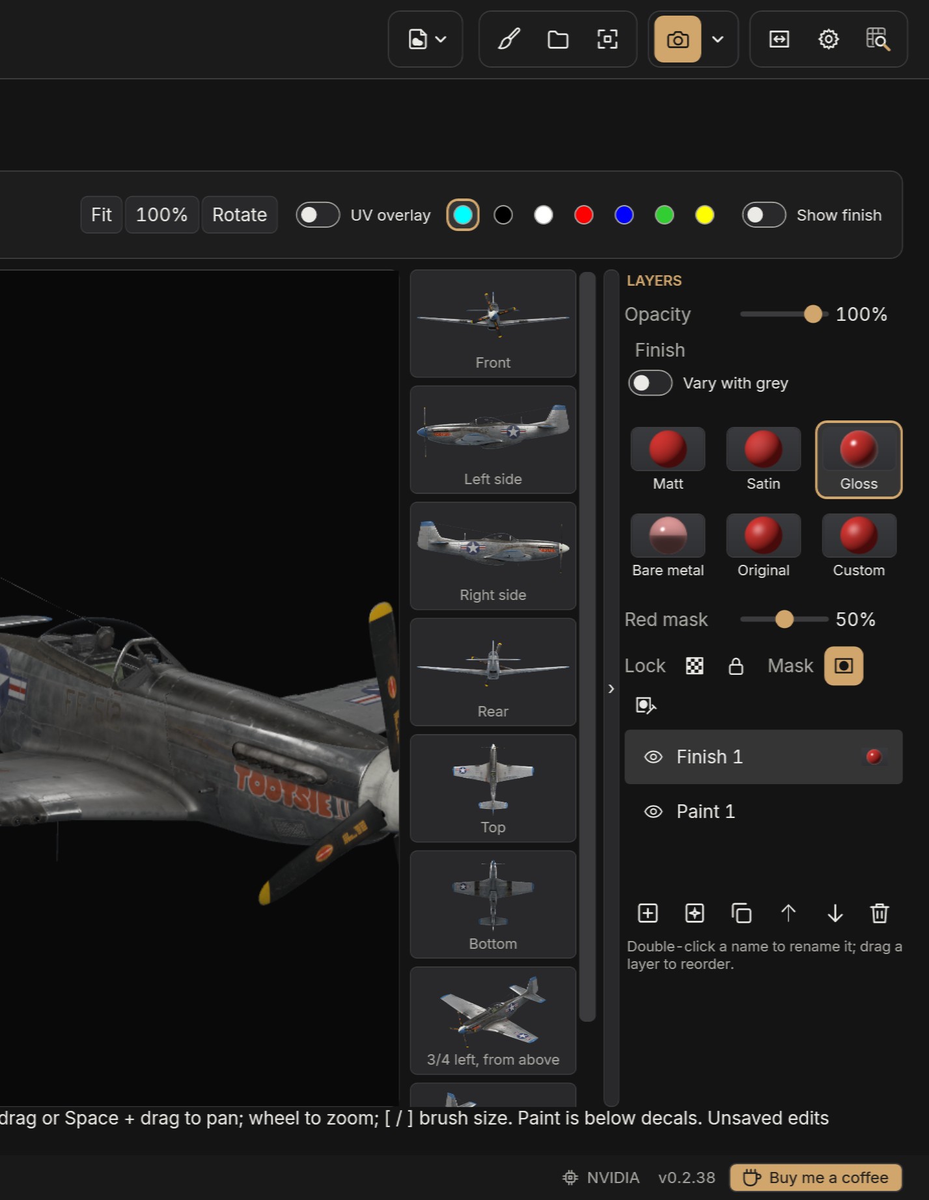Select the cyan overlay color
Viewport: 929px width, 1200px height.
463,215
